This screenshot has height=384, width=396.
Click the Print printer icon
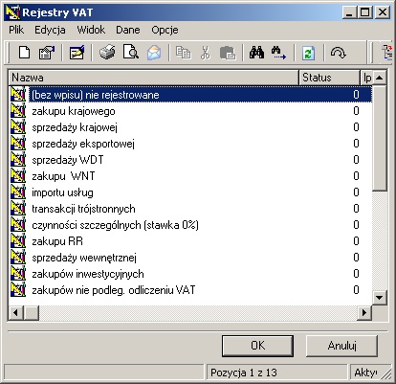[x=107, y=53]
